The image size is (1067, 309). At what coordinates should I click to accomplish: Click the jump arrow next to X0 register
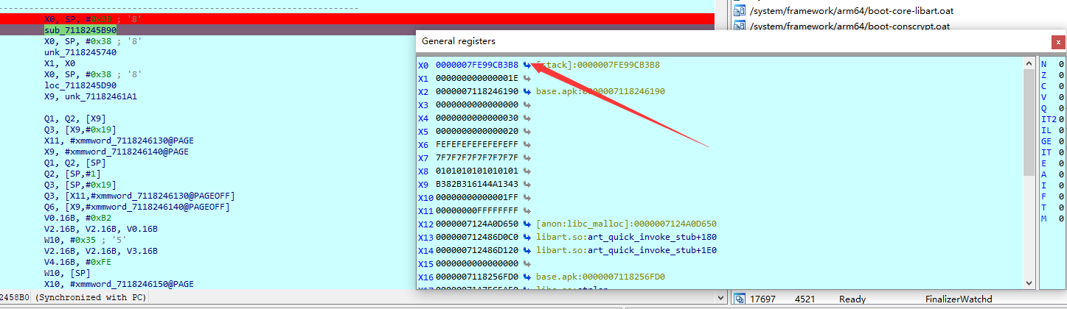(x=526, y=65)
